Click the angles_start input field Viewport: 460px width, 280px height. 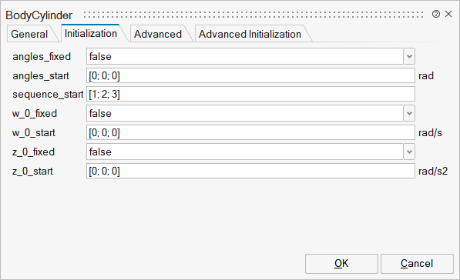pyautogui.click(x=250, y=75)
